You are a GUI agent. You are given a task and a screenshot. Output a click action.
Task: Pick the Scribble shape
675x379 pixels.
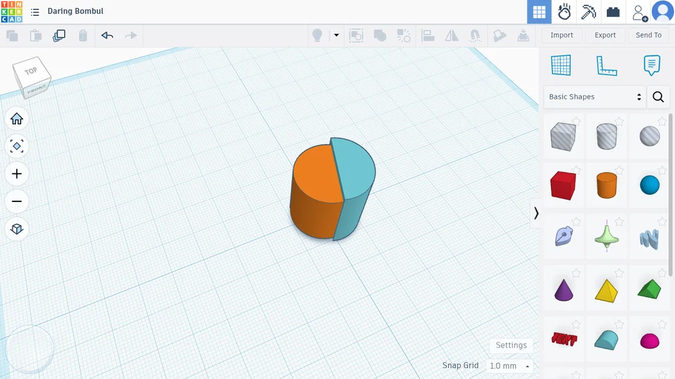[x=563, y=236]
